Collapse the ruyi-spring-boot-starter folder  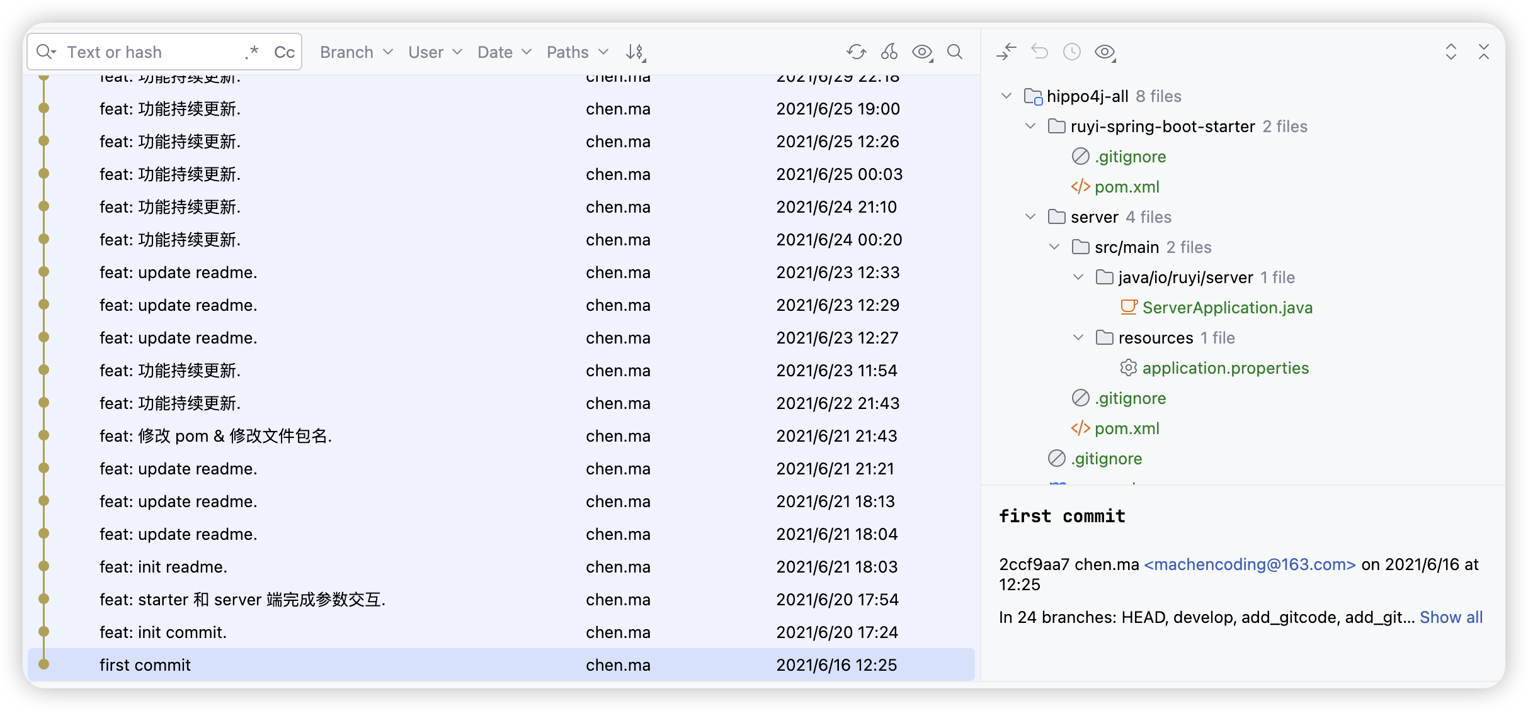[1030, 126]
